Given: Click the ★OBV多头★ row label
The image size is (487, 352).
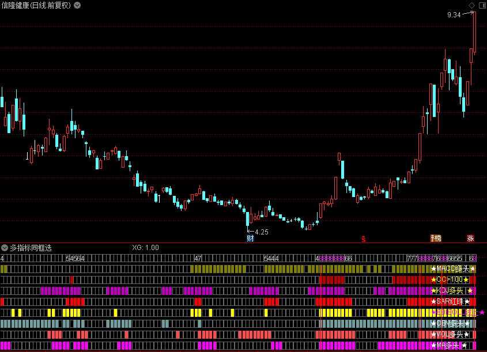Looking at the screenshot, I should 450,324.
